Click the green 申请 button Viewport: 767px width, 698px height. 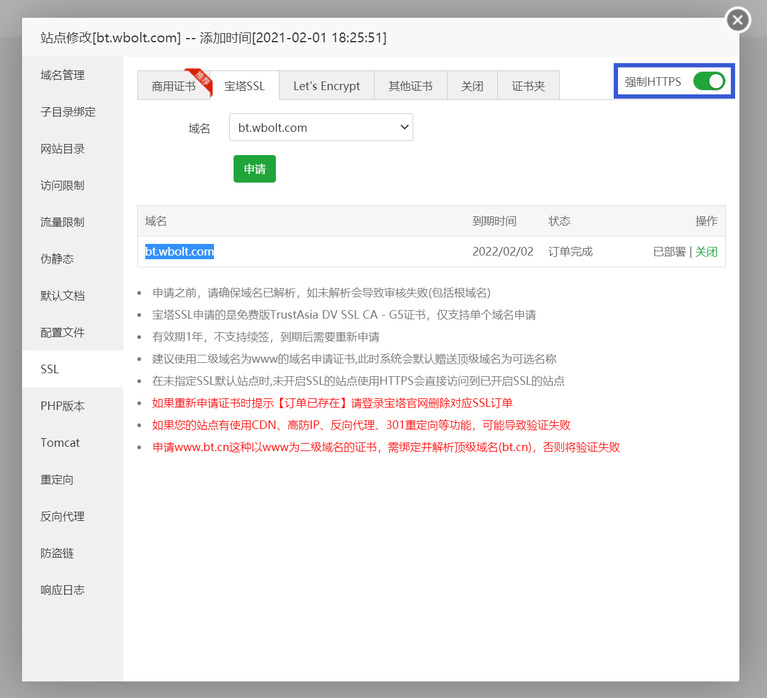coord(254,169)
